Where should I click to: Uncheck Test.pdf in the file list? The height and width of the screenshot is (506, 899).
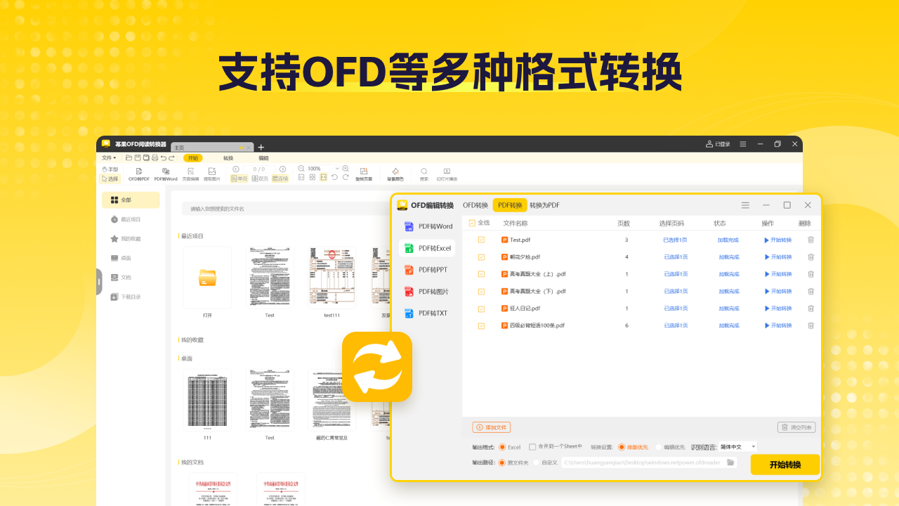(x=480, y=240)
